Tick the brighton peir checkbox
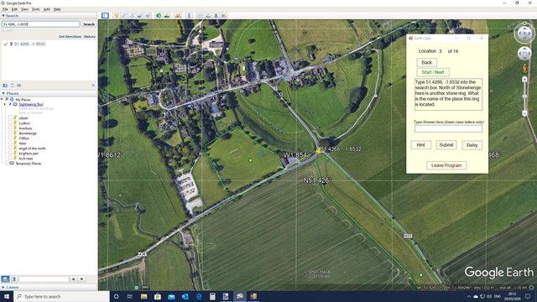 [10, 154]
